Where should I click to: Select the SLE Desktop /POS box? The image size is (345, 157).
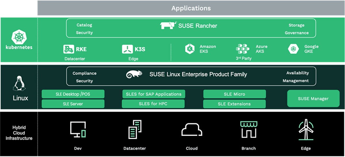[73, 94]
